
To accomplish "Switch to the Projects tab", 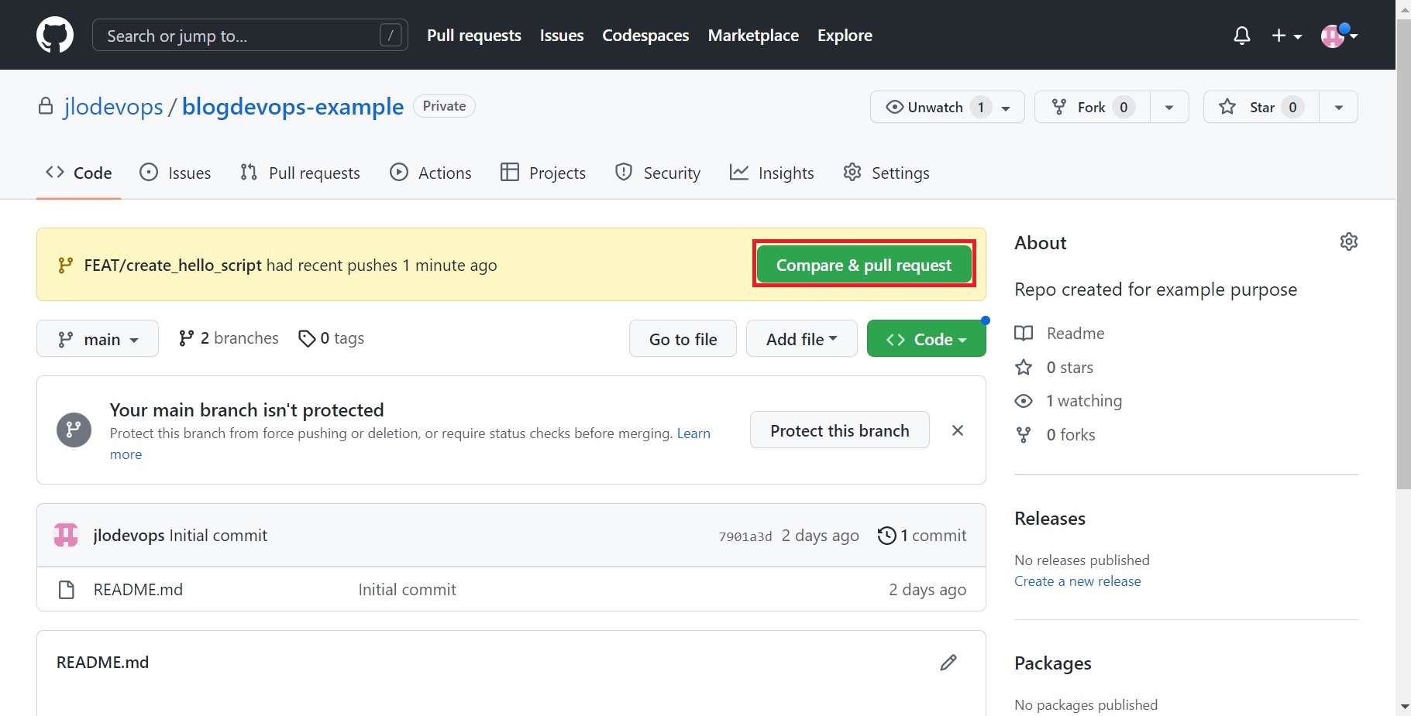I will (543, 173).
